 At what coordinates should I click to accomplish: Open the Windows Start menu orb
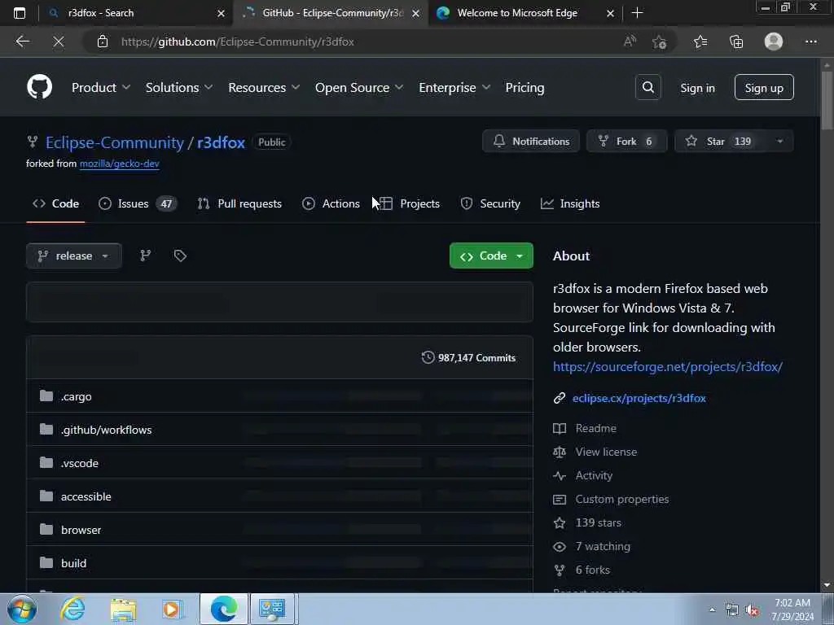click(22, 609)
